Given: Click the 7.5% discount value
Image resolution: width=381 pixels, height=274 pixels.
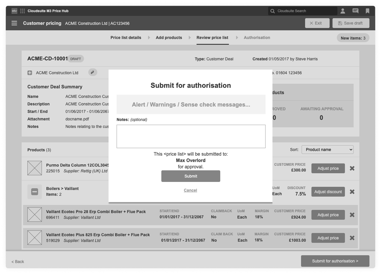Looking at the screenshot, I should tap(300, 194).
